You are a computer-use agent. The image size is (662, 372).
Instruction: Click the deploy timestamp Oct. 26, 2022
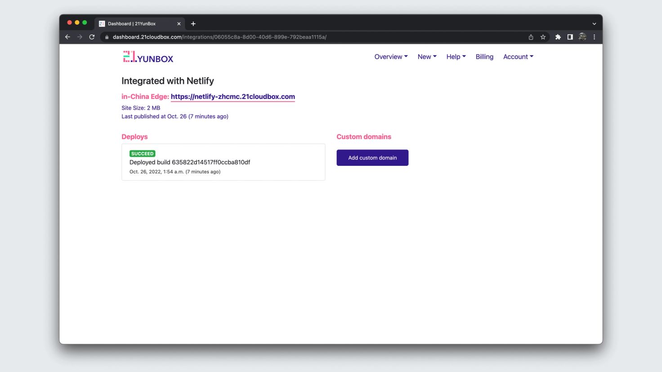[175, 172]
